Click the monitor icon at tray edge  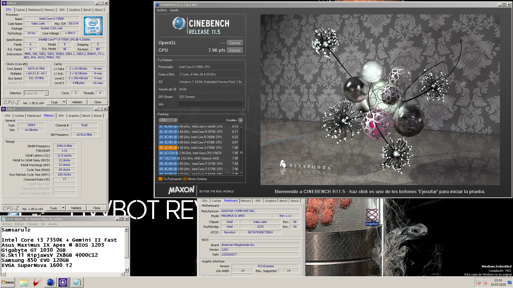point(510,282)
